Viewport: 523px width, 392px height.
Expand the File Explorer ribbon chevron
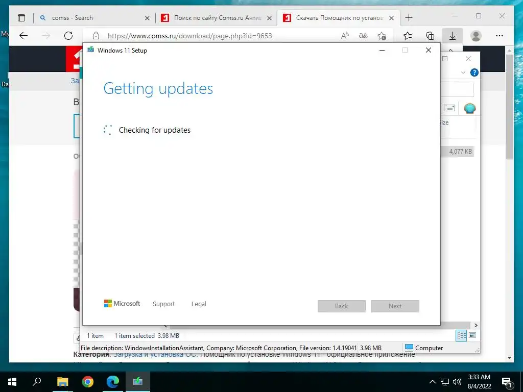point(463,72)
